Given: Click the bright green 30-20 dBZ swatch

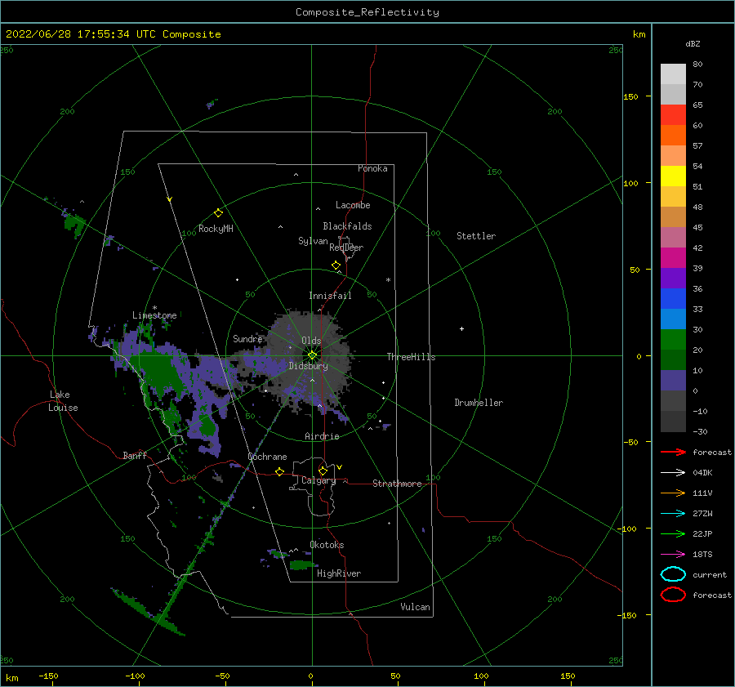Looking at the screenshot, I should pyautogui.click(x=673, y=339).
